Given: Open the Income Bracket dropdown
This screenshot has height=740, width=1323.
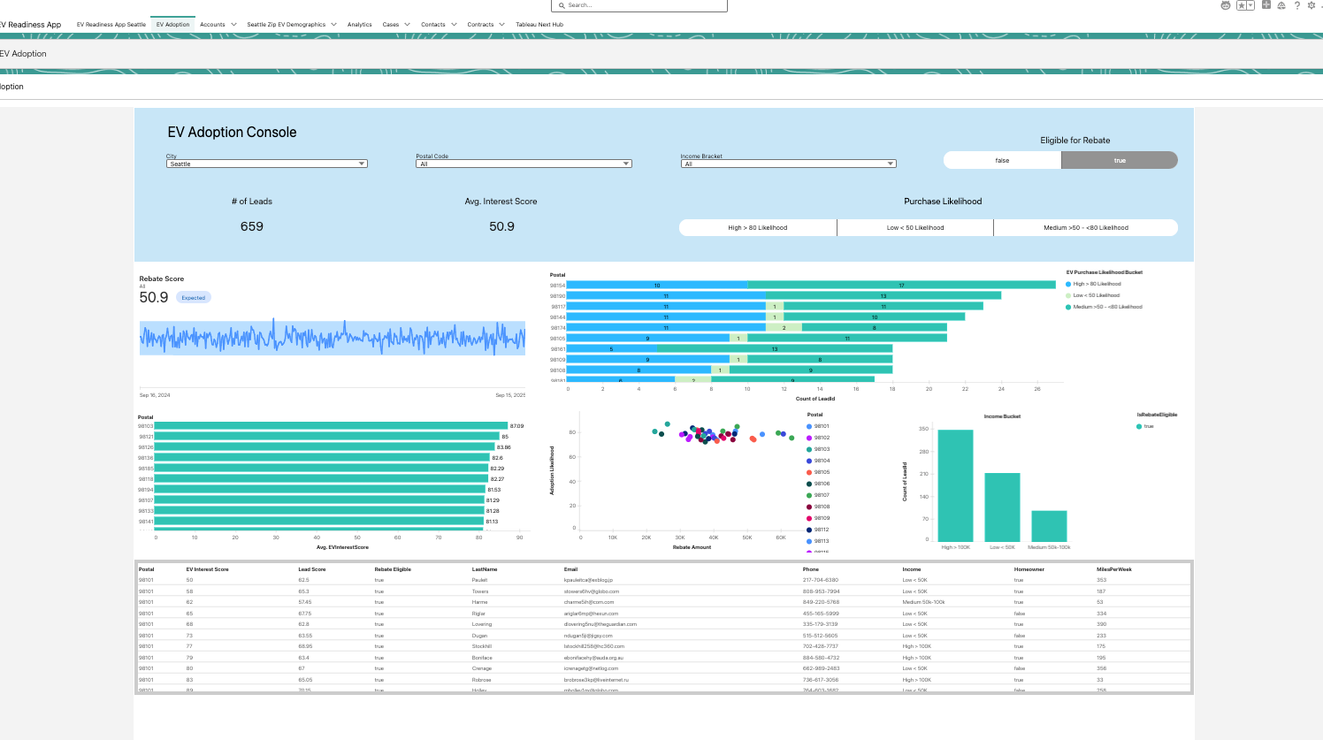Looking at the screenshot, I should pyautogui.click(x=788, y=164).
